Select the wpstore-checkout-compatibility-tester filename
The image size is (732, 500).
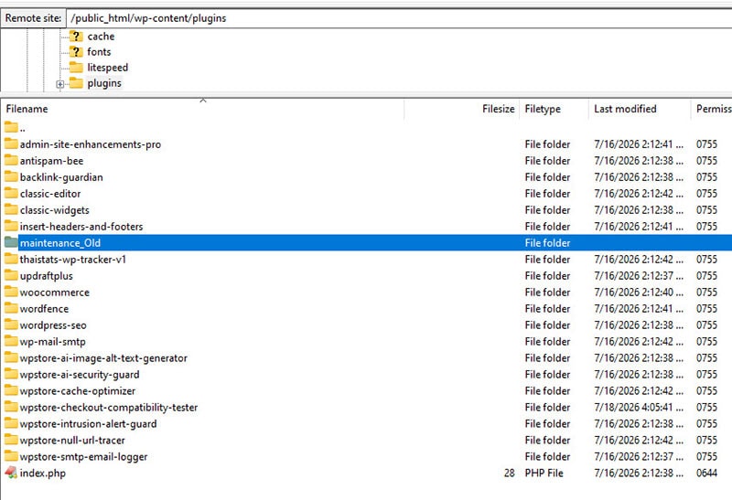(x=109, y=408)
